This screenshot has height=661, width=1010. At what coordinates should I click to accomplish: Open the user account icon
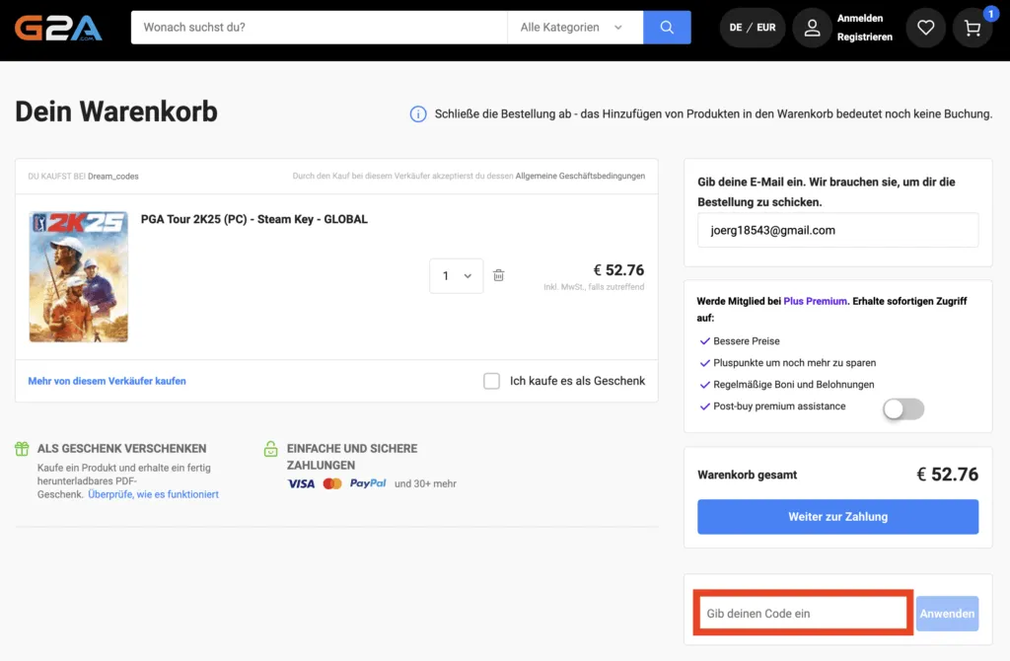coord(812,29)
